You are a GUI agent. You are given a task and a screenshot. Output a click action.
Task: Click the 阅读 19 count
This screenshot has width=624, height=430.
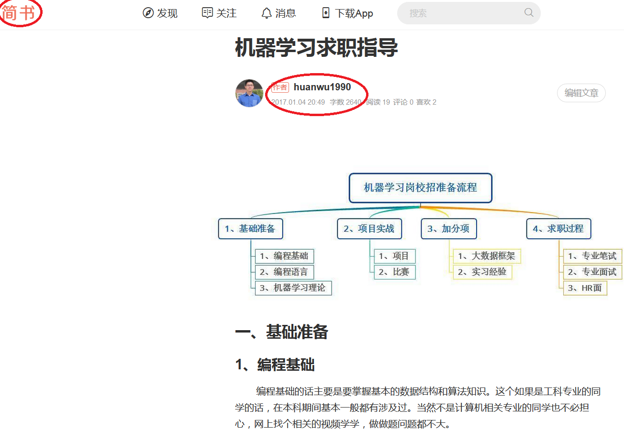(x=378, y=102)
